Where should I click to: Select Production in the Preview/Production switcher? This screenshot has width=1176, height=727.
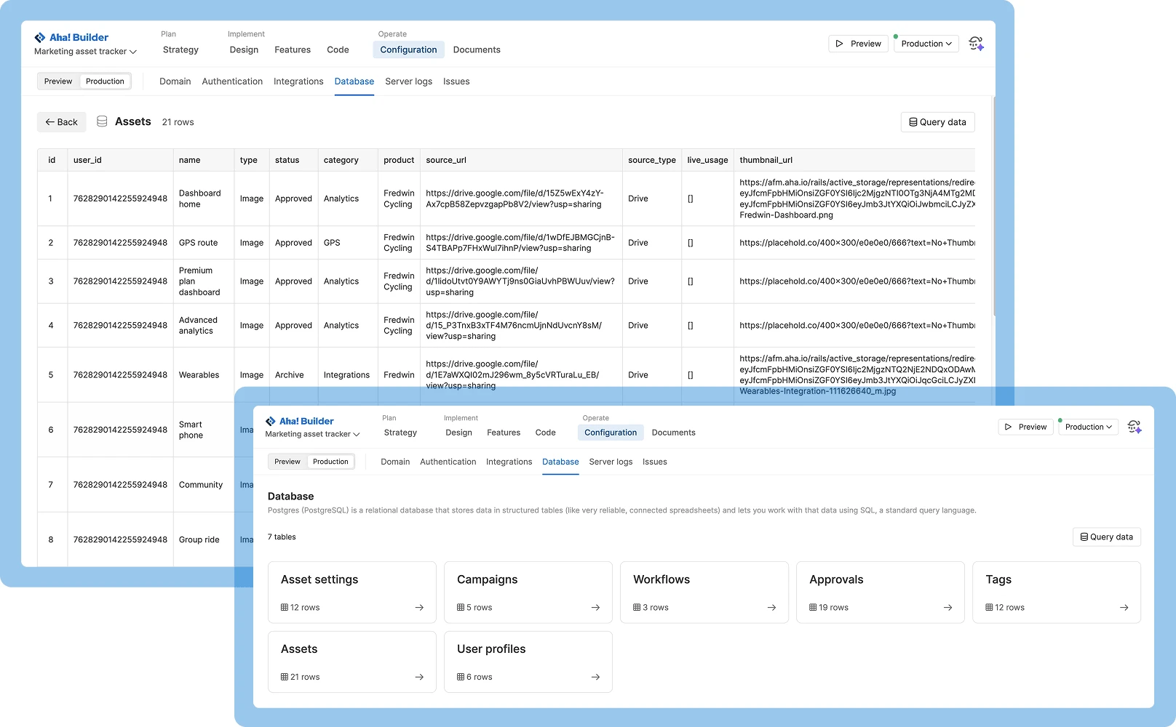(105, 81)
